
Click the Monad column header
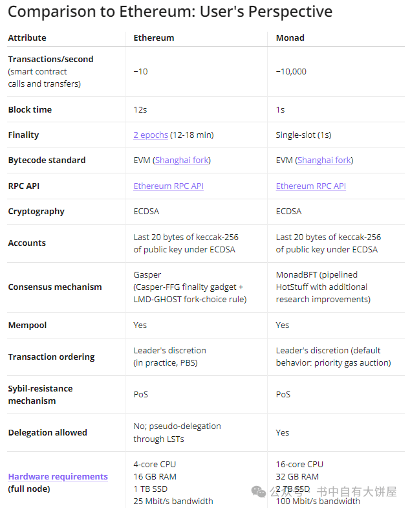click(290, 38)
